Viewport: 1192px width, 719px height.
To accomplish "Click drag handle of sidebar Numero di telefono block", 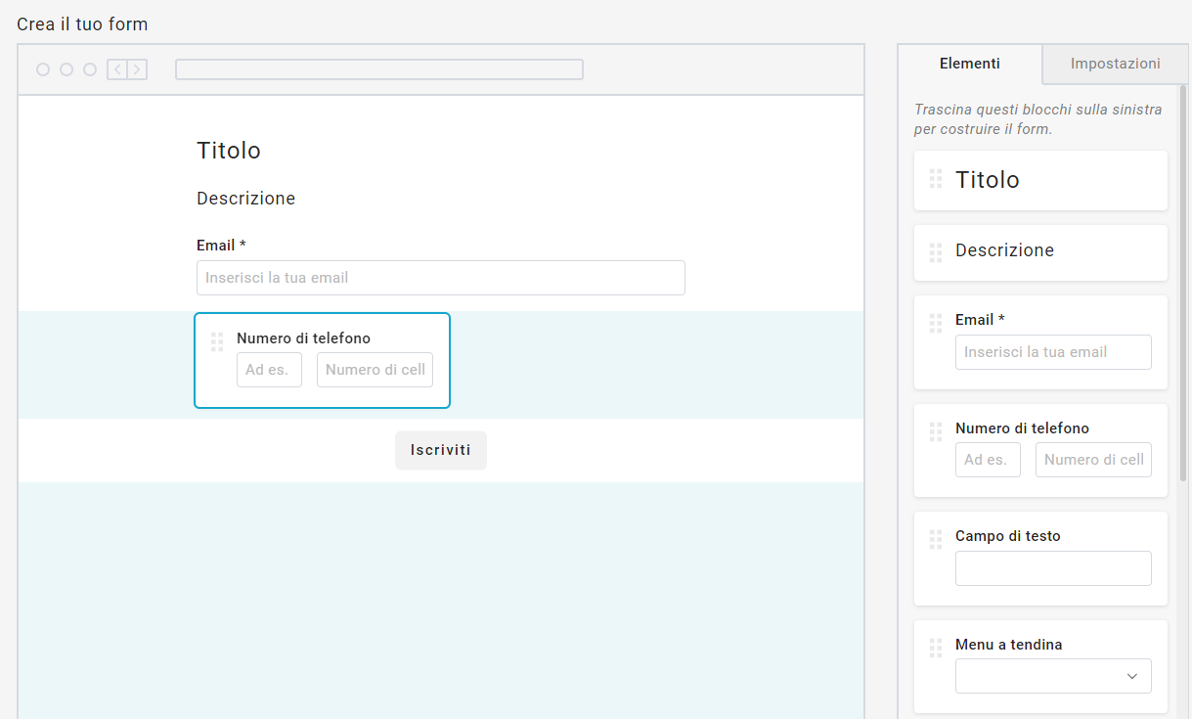I will point(936,431).
